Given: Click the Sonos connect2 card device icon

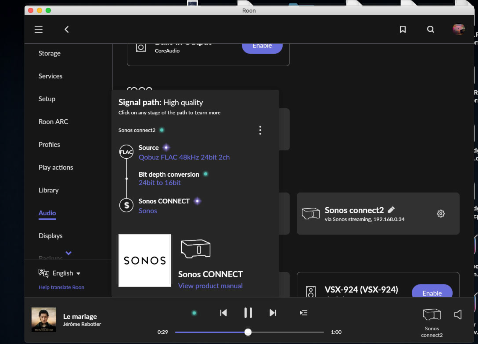Looking at the screenshot, I should (x=311, y=213).
